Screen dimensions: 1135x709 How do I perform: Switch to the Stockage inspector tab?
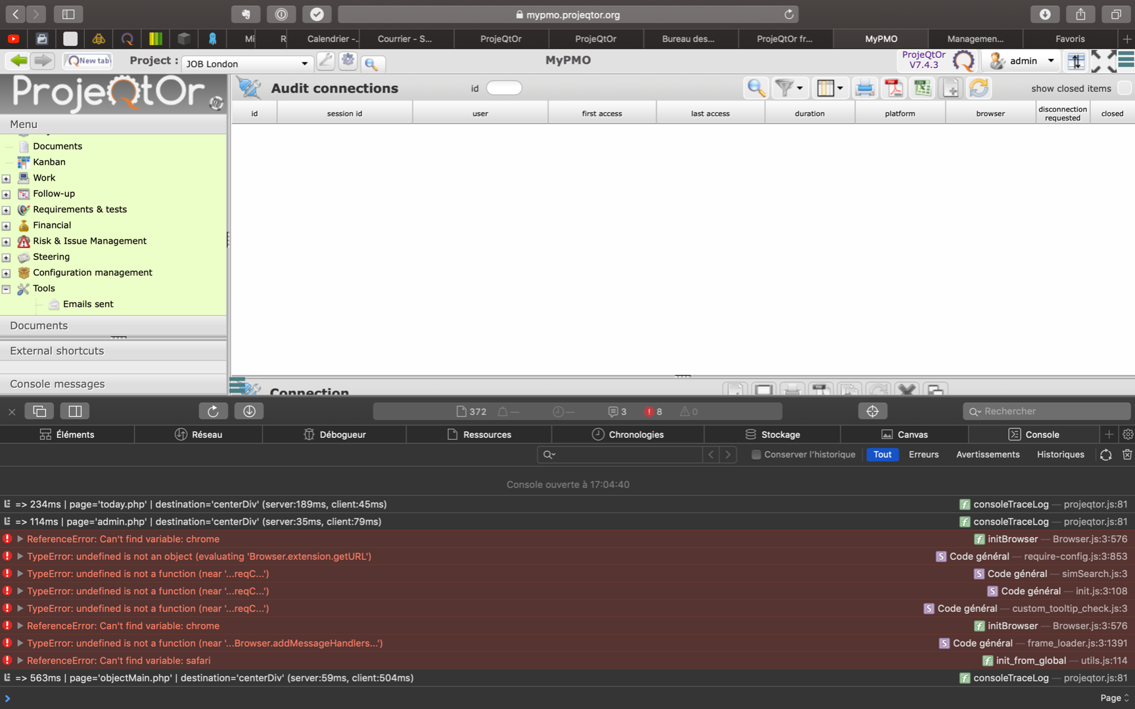click(772, 435)
